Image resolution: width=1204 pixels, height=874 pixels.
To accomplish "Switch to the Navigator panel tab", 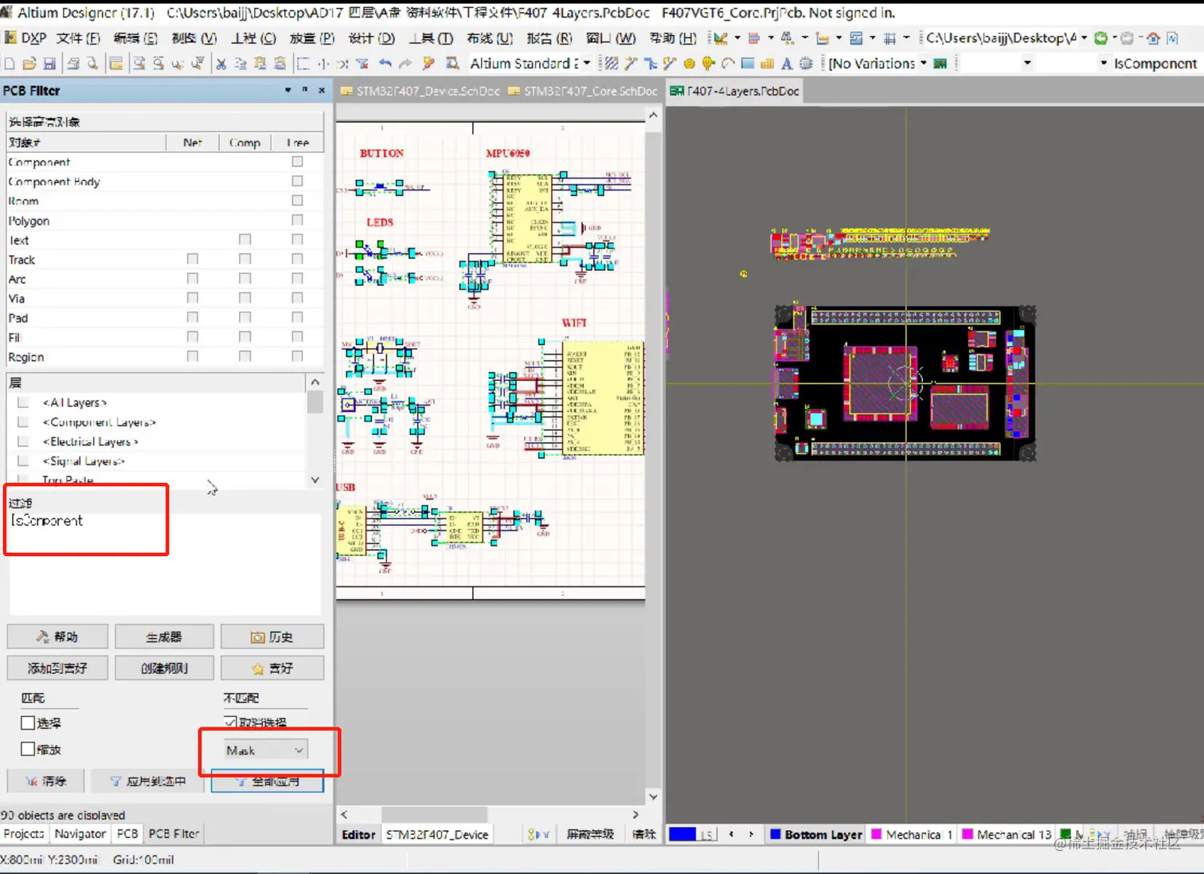I will tap(80, 833).
